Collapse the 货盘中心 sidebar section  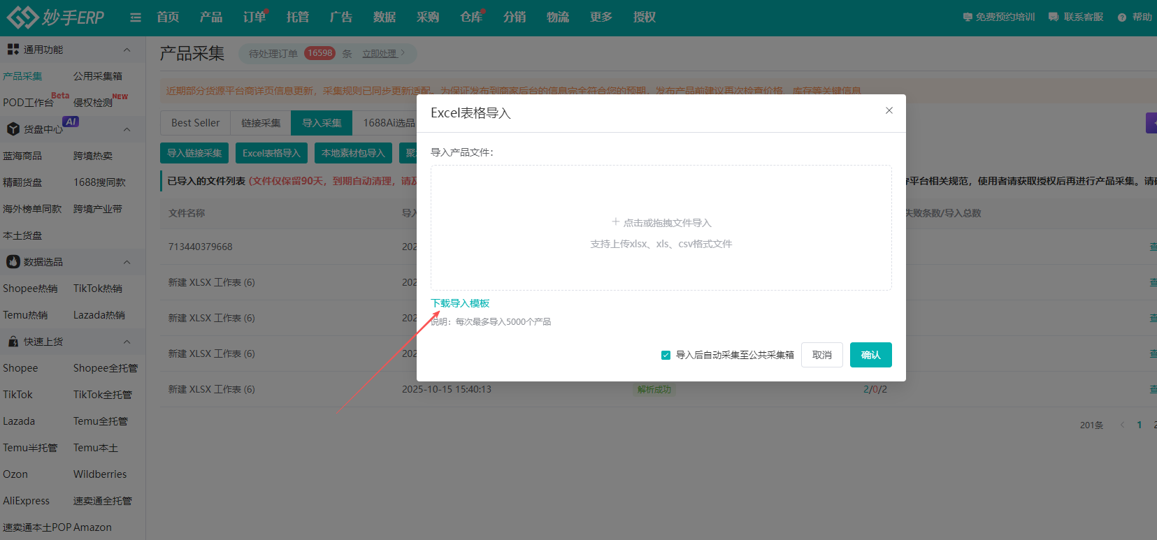(x=127, y=129)
